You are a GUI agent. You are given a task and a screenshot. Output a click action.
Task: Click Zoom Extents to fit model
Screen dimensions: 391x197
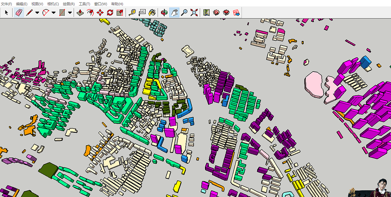[x=194, y=13]
